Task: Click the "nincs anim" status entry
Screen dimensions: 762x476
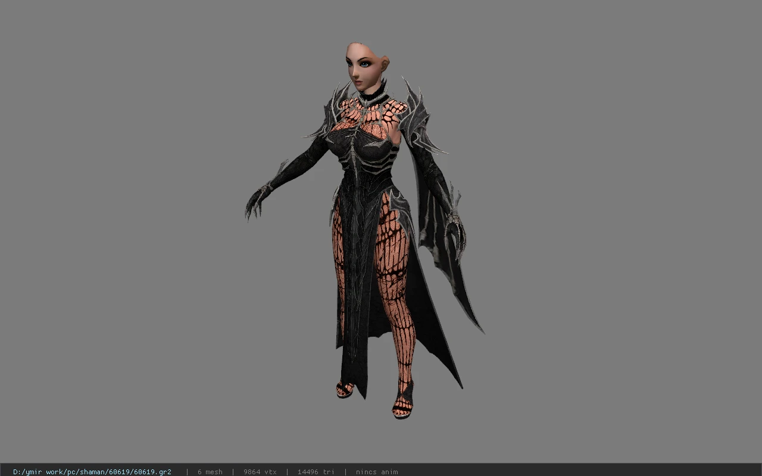Action: (x=377, y=472)
